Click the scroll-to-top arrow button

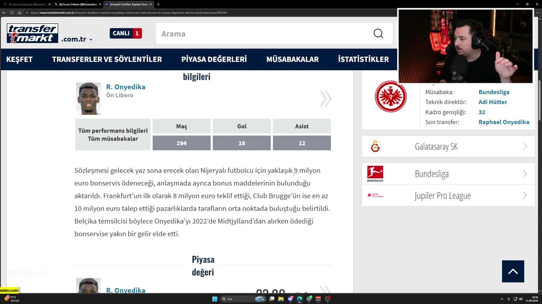513,271
